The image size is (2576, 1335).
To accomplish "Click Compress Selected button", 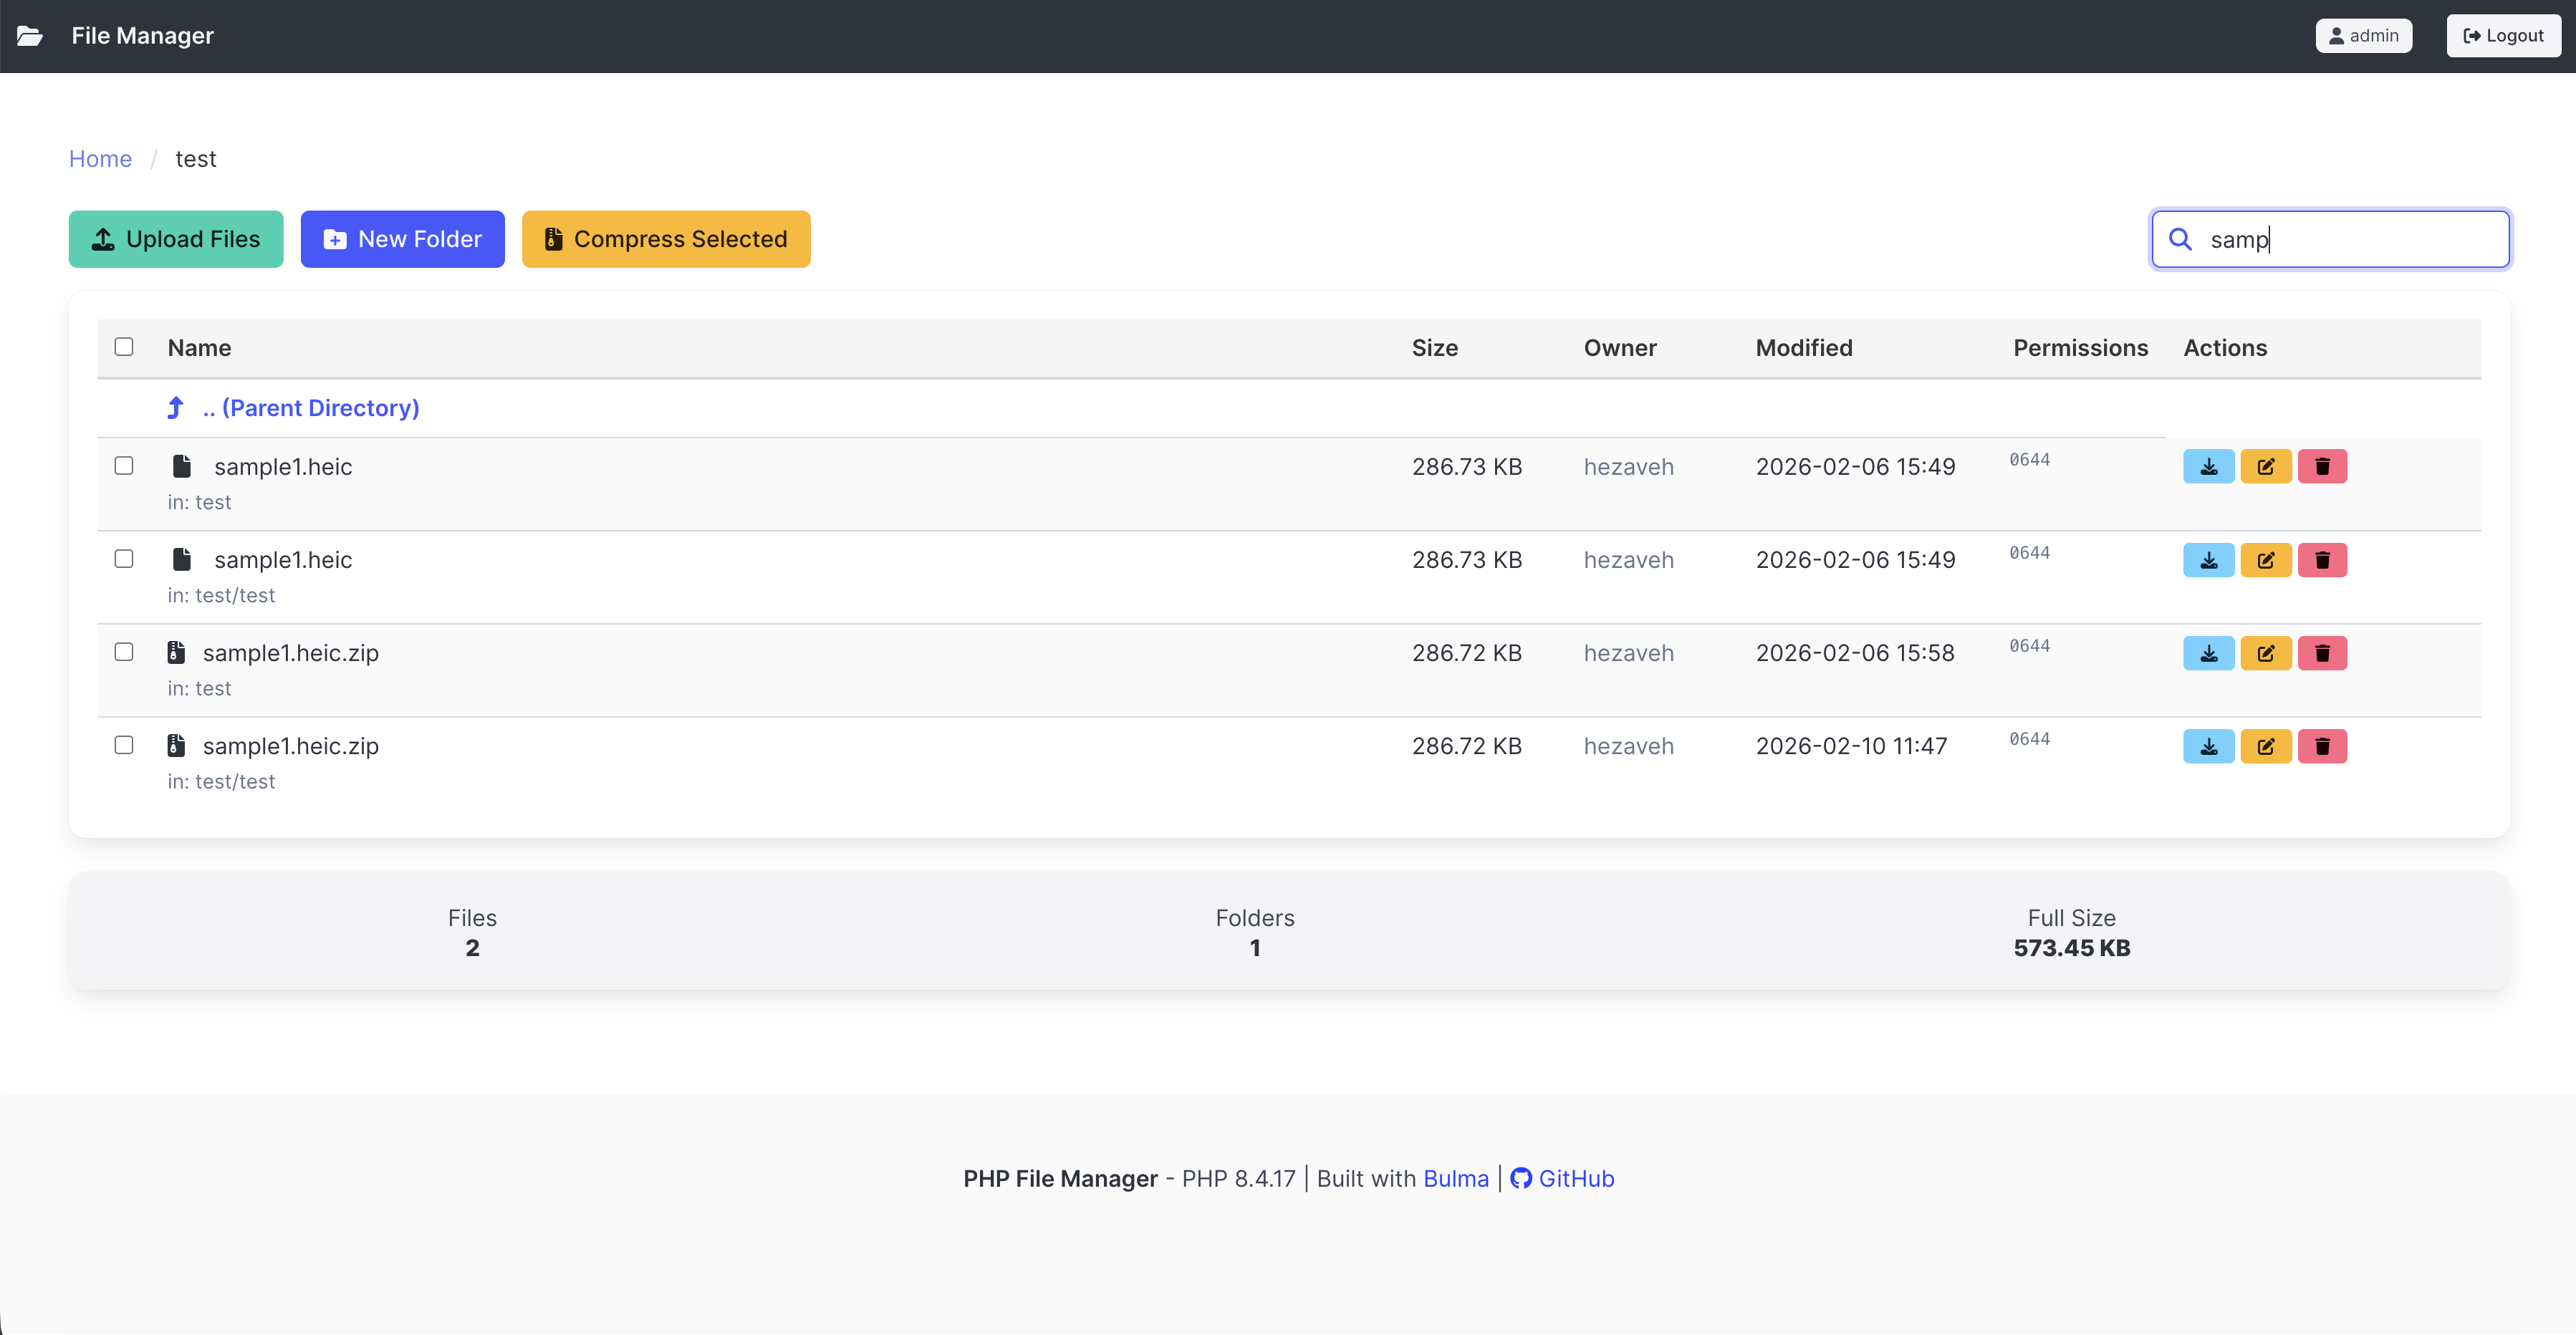I will coord(666,239).
